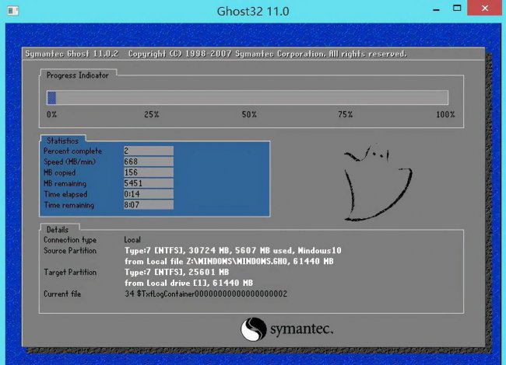Viewport: 506px width, 365px height.
Task: Maximize the Ghost32 11.0 window
Action: [457, 8]
